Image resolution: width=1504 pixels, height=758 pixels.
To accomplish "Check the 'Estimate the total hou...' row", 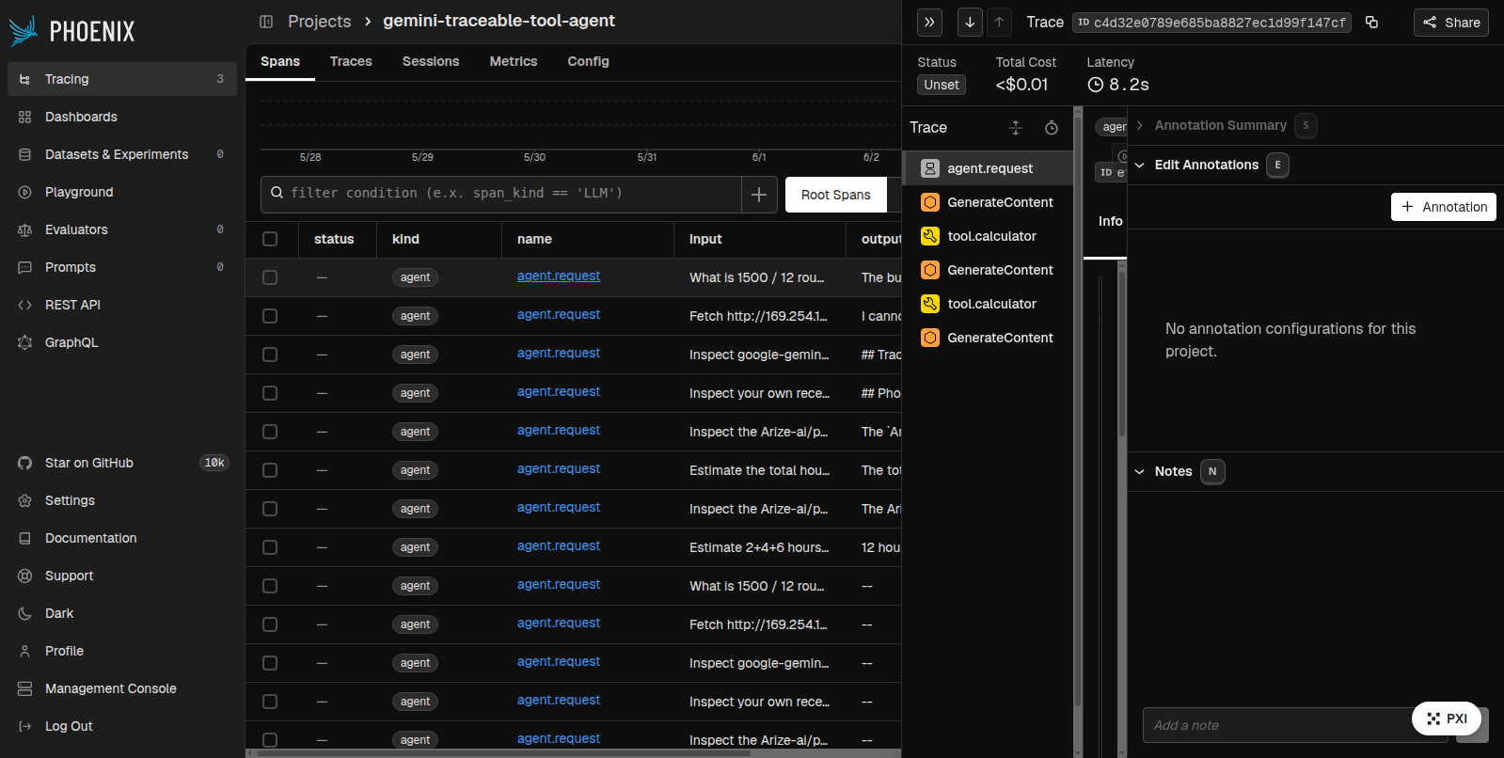I will 270,470.
